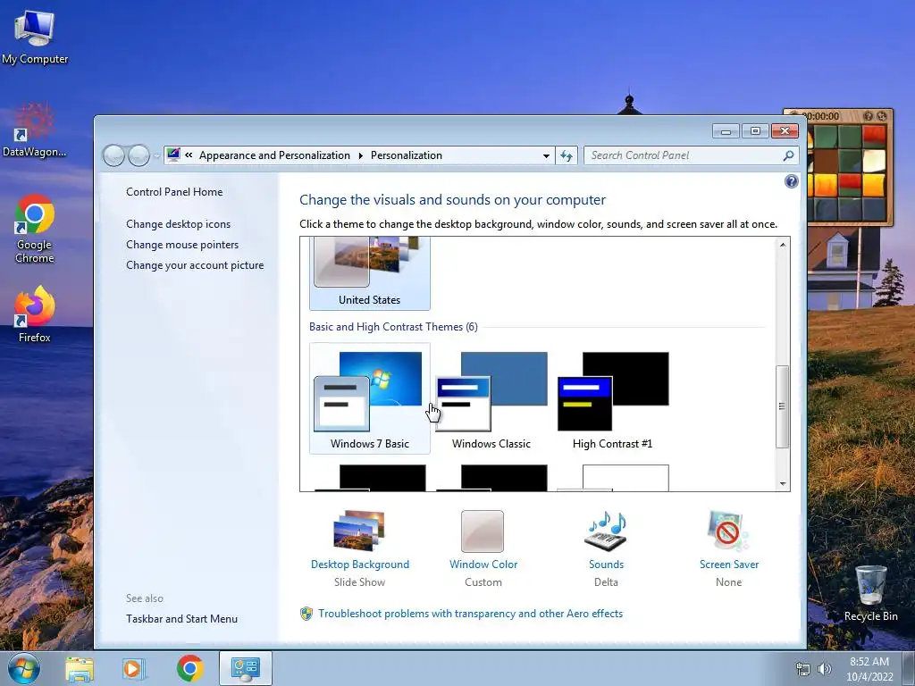Open Chrome from the taskbar
915x686 pixels.
click(190, 668)
